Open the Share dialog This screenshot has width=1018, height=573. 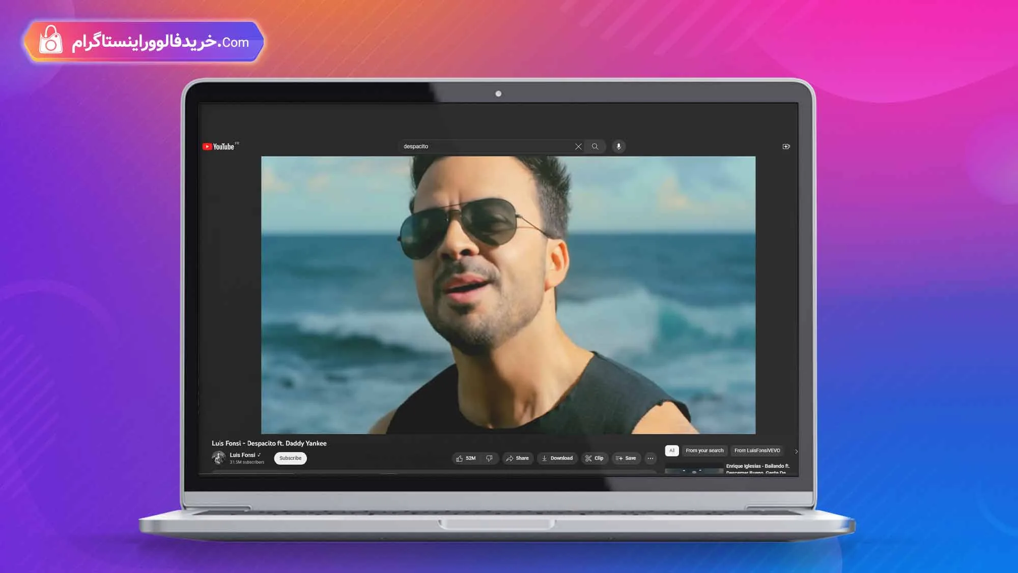518,458
